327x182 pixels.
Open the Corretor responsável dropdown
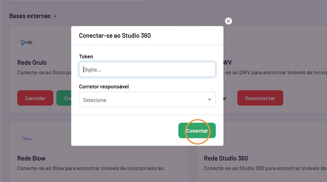pyautogui.click(x=147, y=99)
